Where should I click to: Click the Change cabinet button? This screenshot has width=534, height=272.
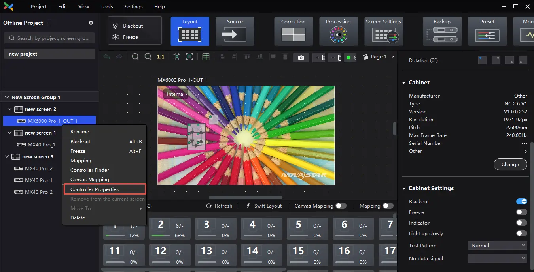coord(510,165)
